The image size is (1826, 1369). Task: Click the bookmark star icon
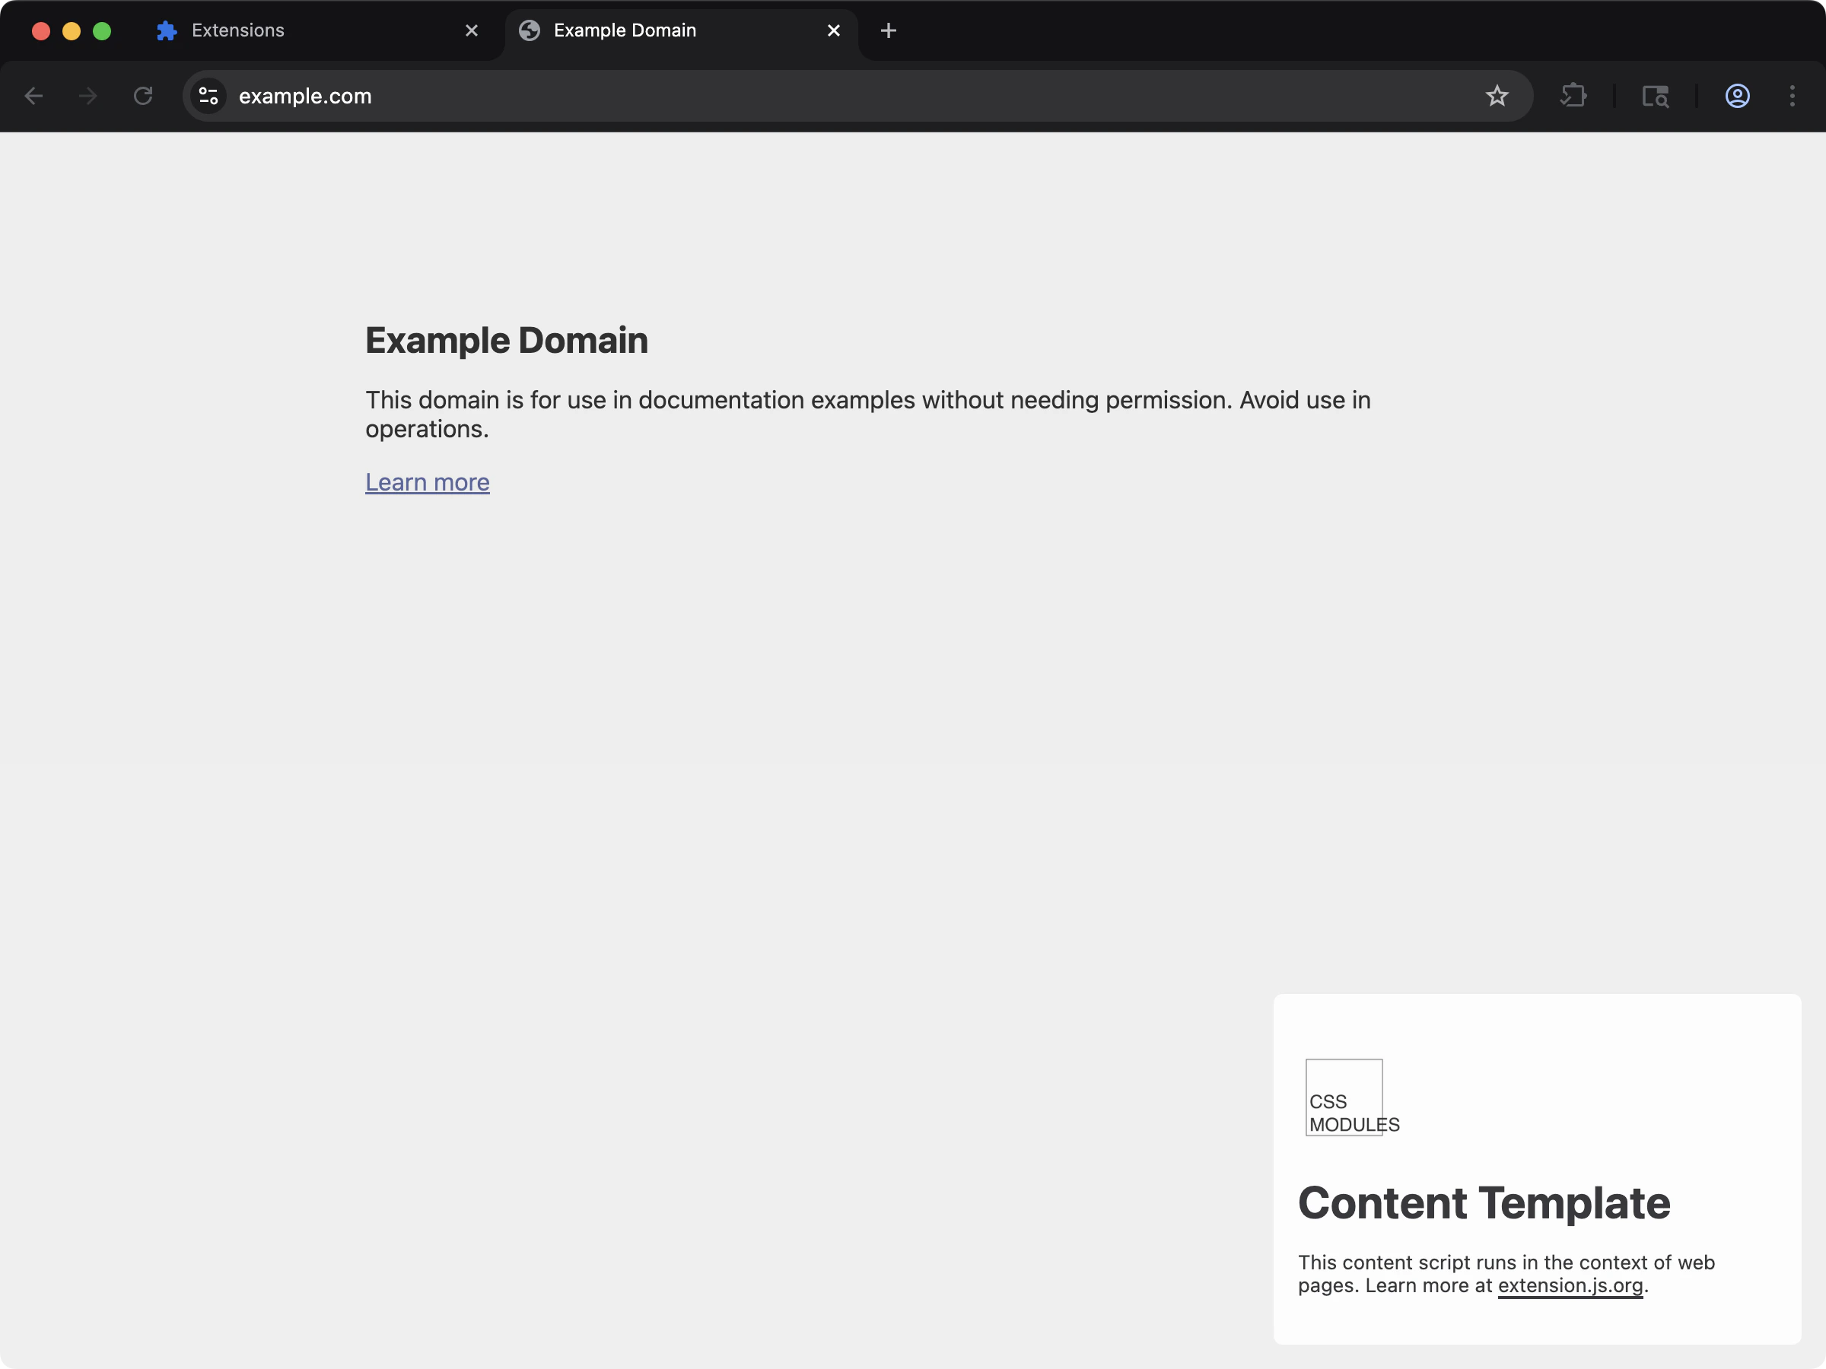point(1497,96)
